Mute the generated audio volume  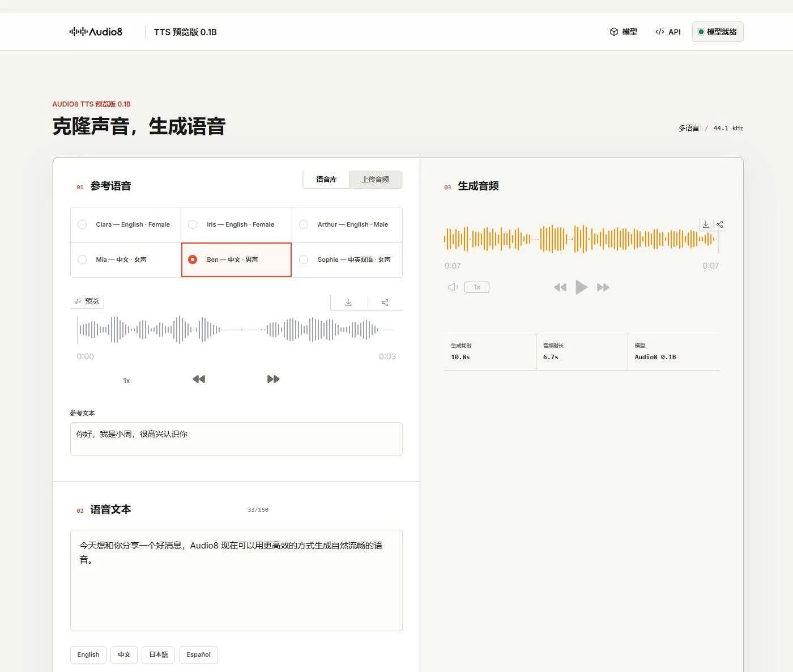(453, 287)
